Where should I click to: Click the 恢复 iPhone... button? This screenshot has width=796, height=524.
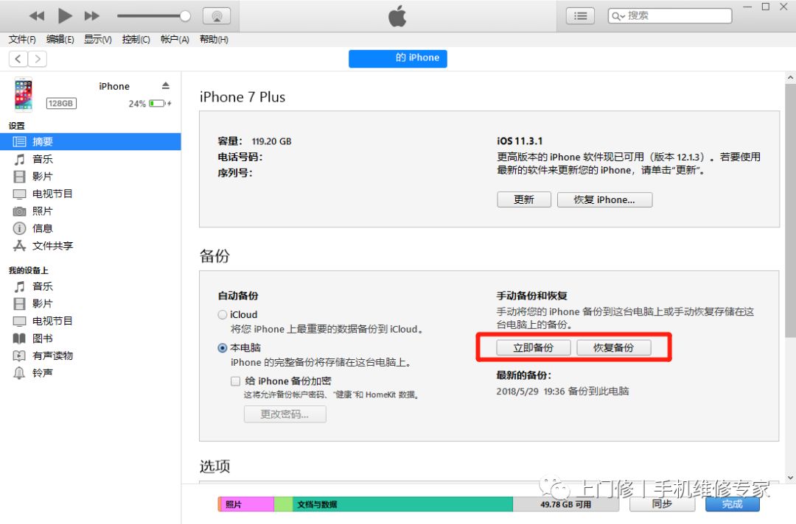coord(604,199)
